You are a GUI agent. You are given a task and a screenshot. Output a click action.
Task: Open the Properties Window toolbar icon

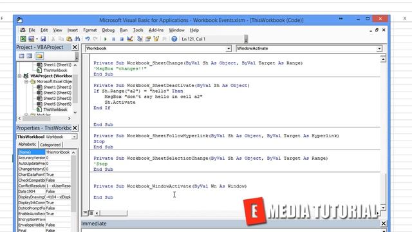pyautogui.click(x=148, y=39)
